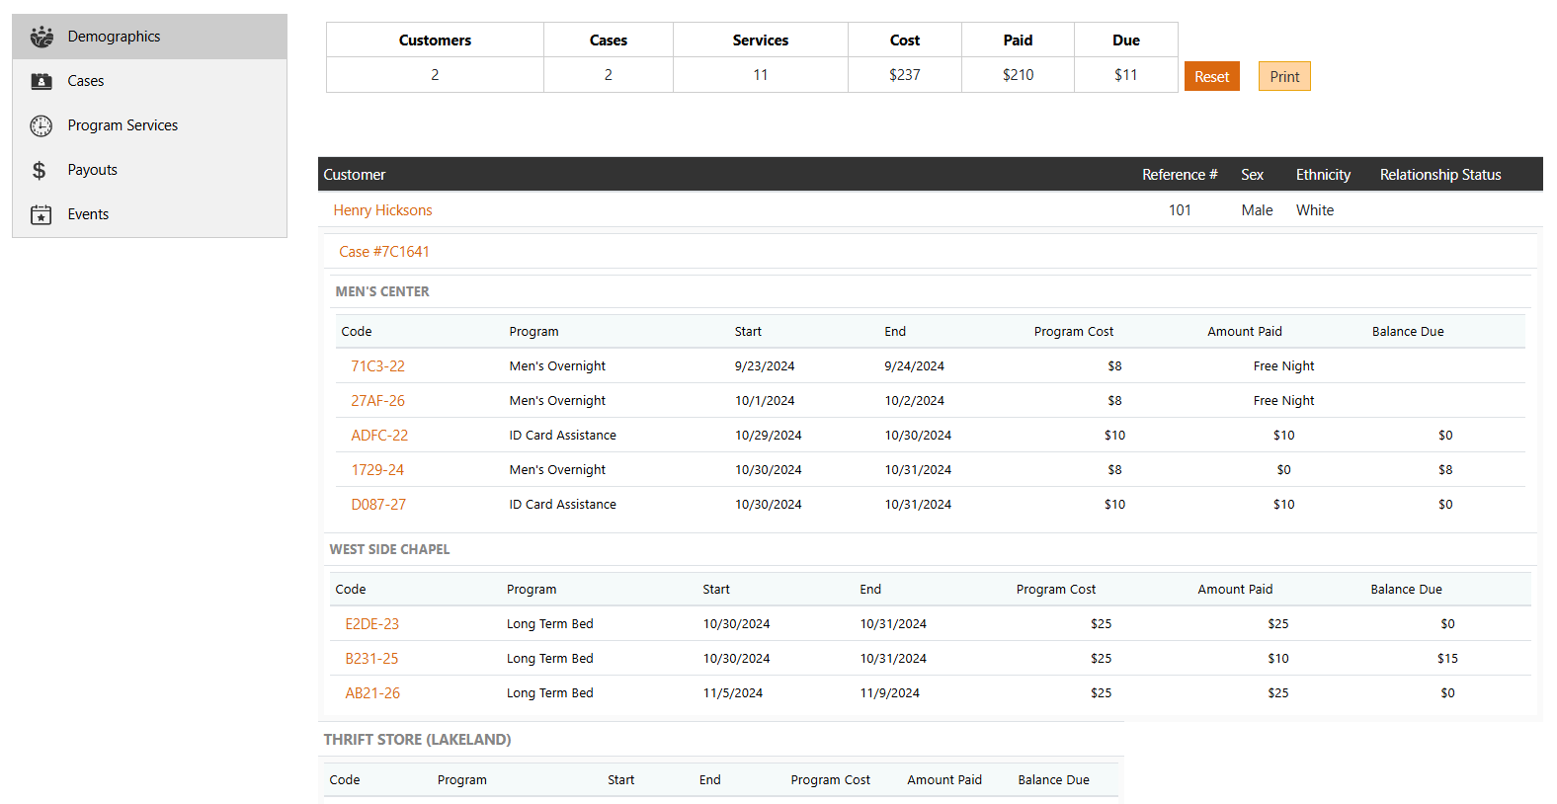Open service code AB21-26

(x=372, y=693)
